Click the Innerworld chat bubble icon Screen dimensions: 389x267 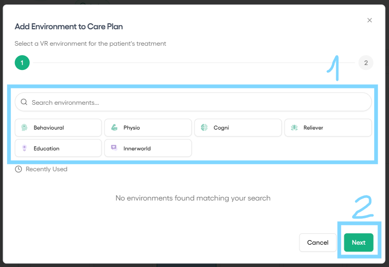click(114, 148)
